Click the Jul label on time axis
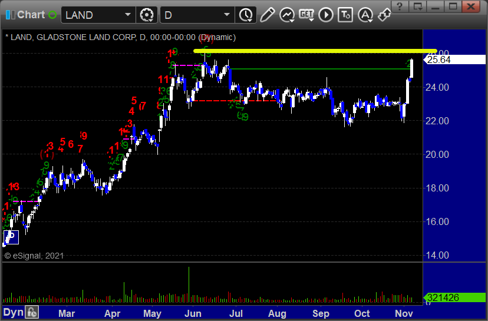The image size is (488, 321). point(236,313)
